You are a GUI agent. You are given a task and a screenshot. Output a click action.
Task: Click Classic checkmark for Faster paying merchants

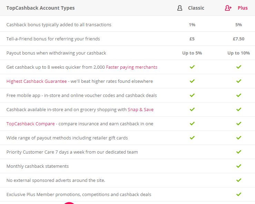pyautogui.click(x=192, y=67)
